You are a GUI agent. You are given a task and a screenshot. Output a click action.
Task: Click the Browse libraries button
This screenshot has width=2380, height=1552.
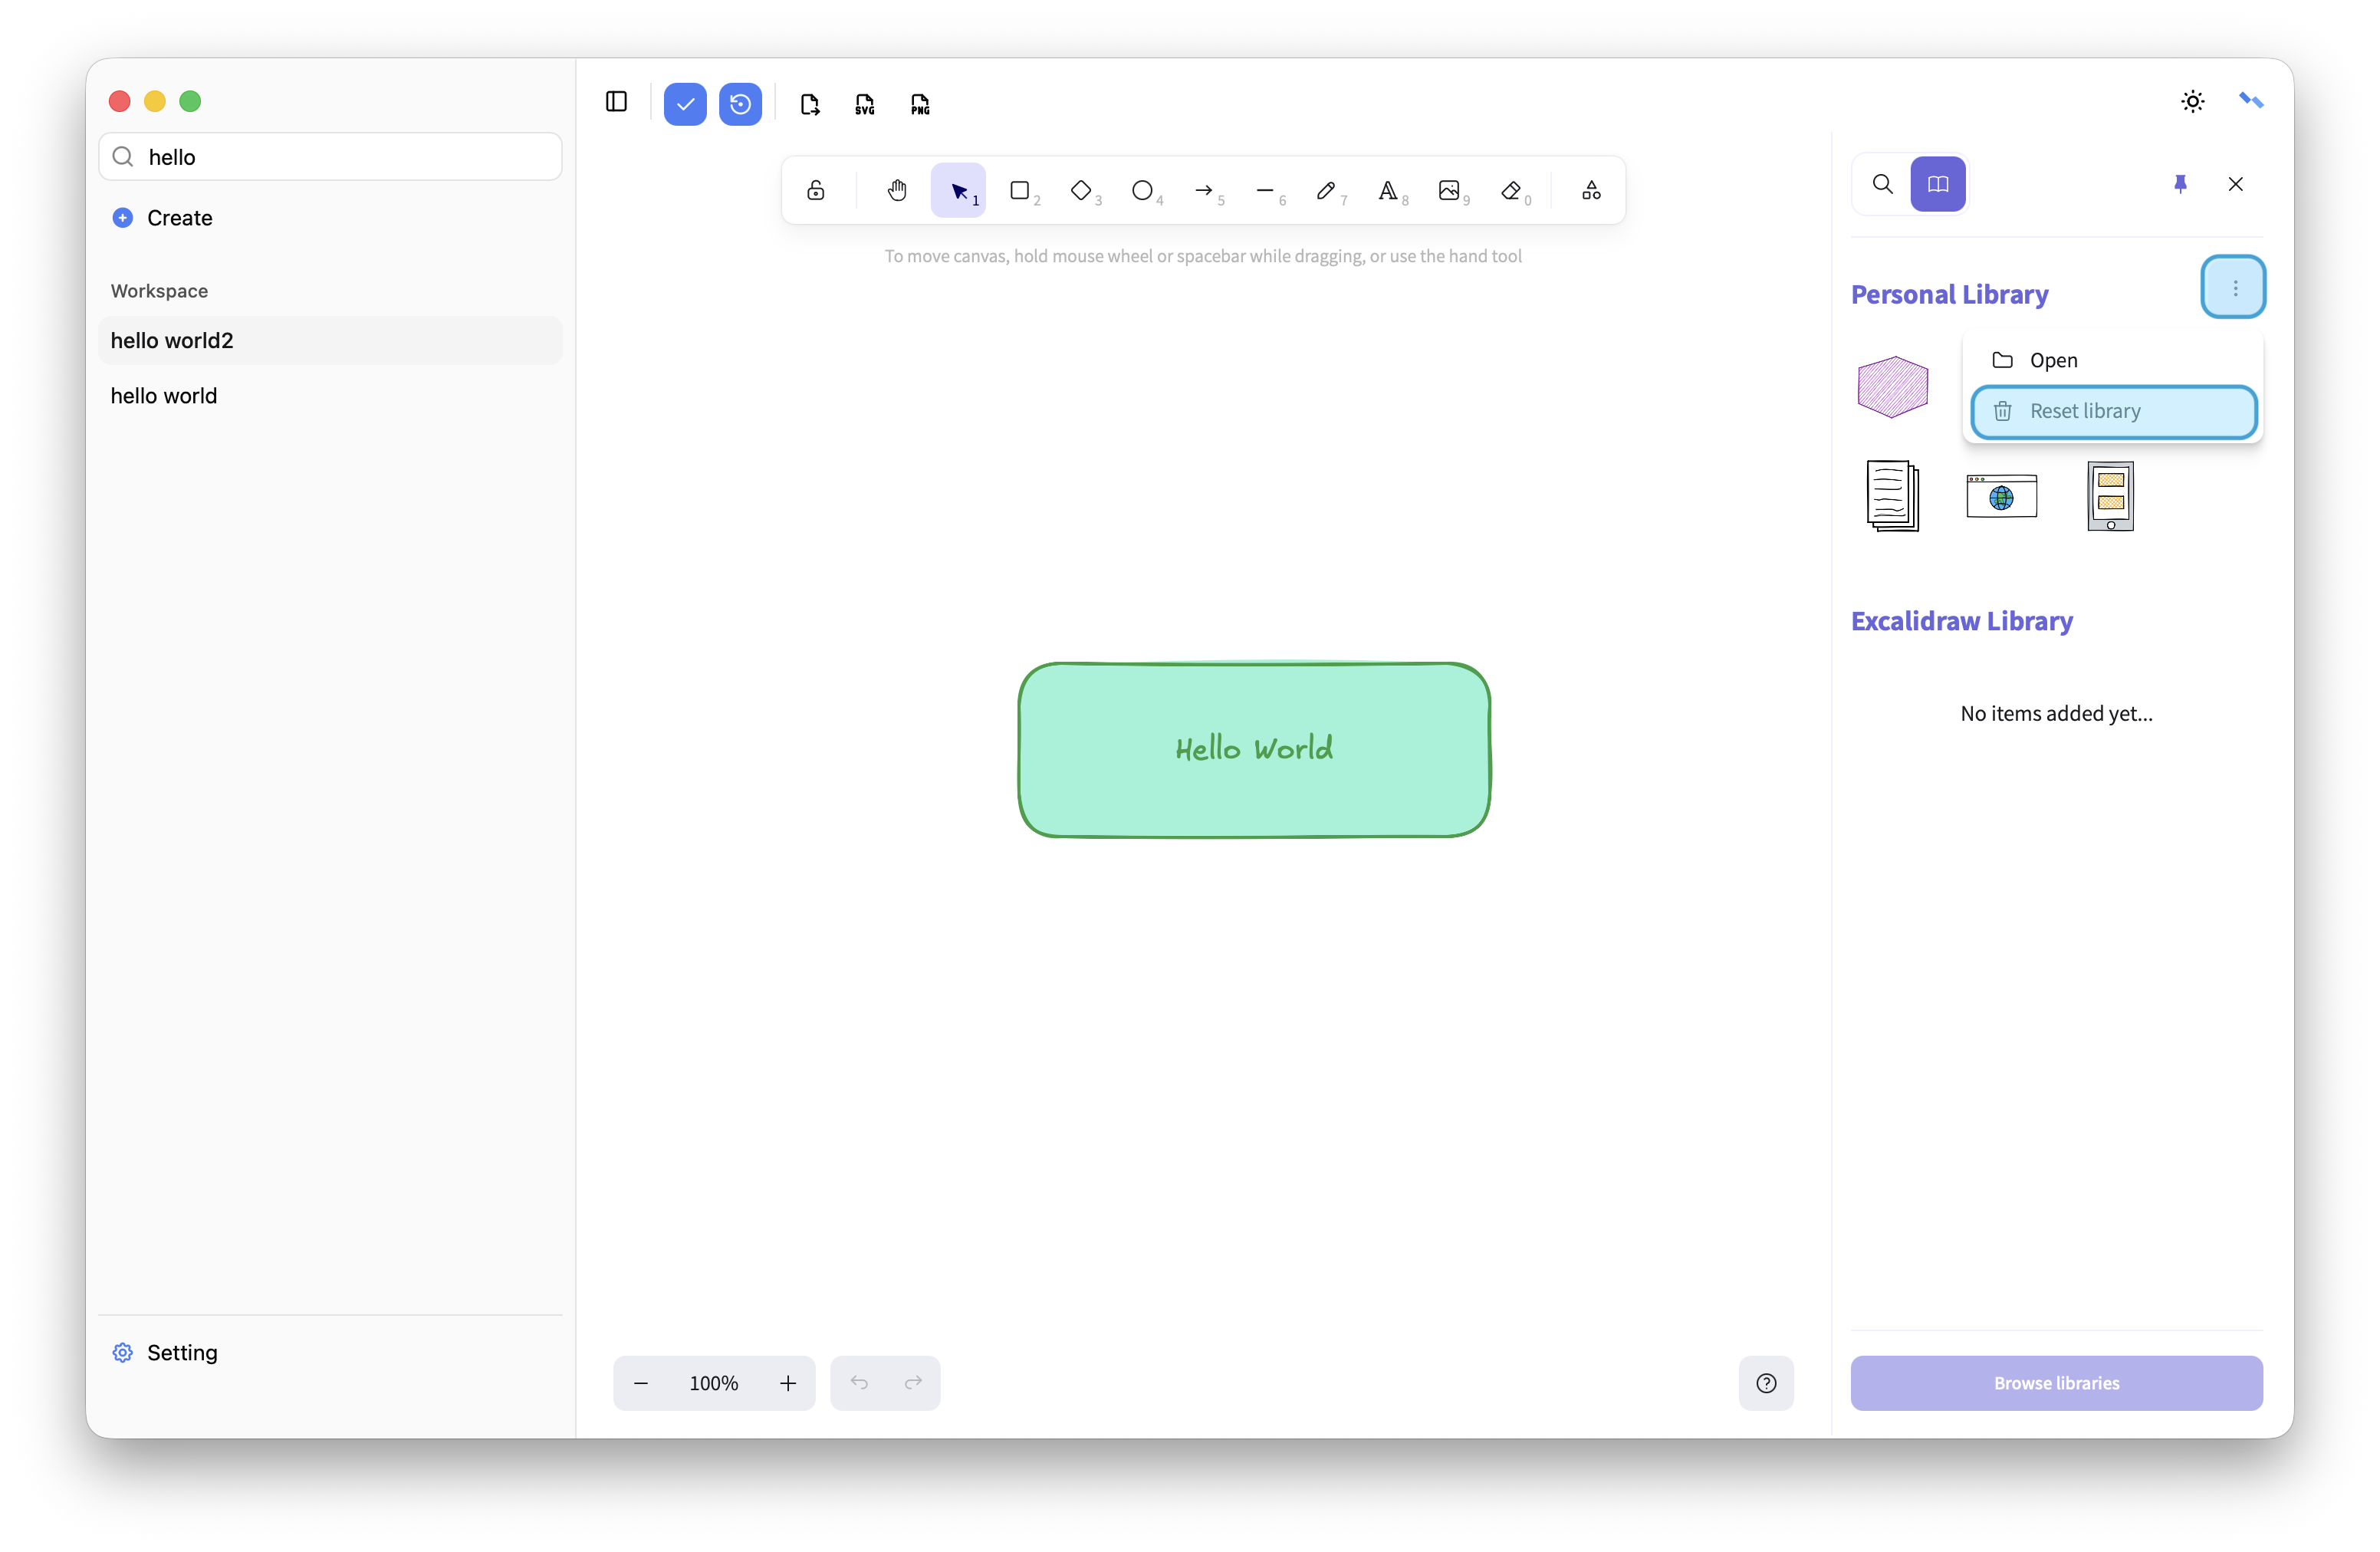(2056, 1383)
